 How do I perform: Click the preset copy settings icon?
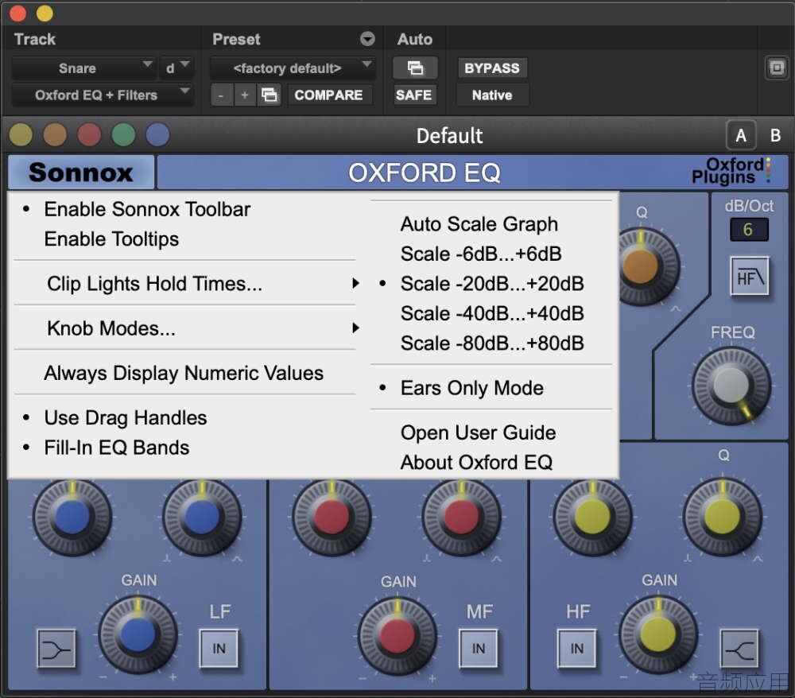[x=269, y=95]
